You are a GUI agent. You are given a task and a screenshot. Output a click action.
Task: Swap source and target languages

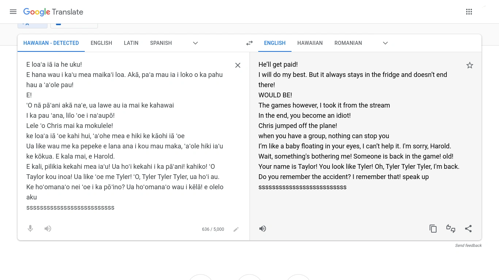tap(249, 43)
